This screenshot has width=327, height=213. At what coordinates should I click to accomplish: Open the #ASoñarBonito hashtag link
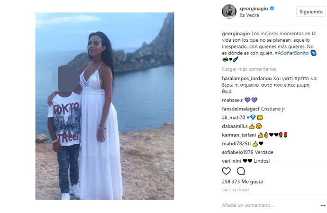click(x=291, y=53)
